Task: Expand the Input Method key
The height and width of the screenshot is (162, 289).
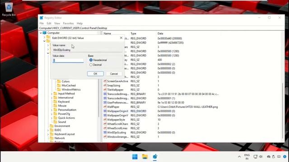Action: point(51,94)
